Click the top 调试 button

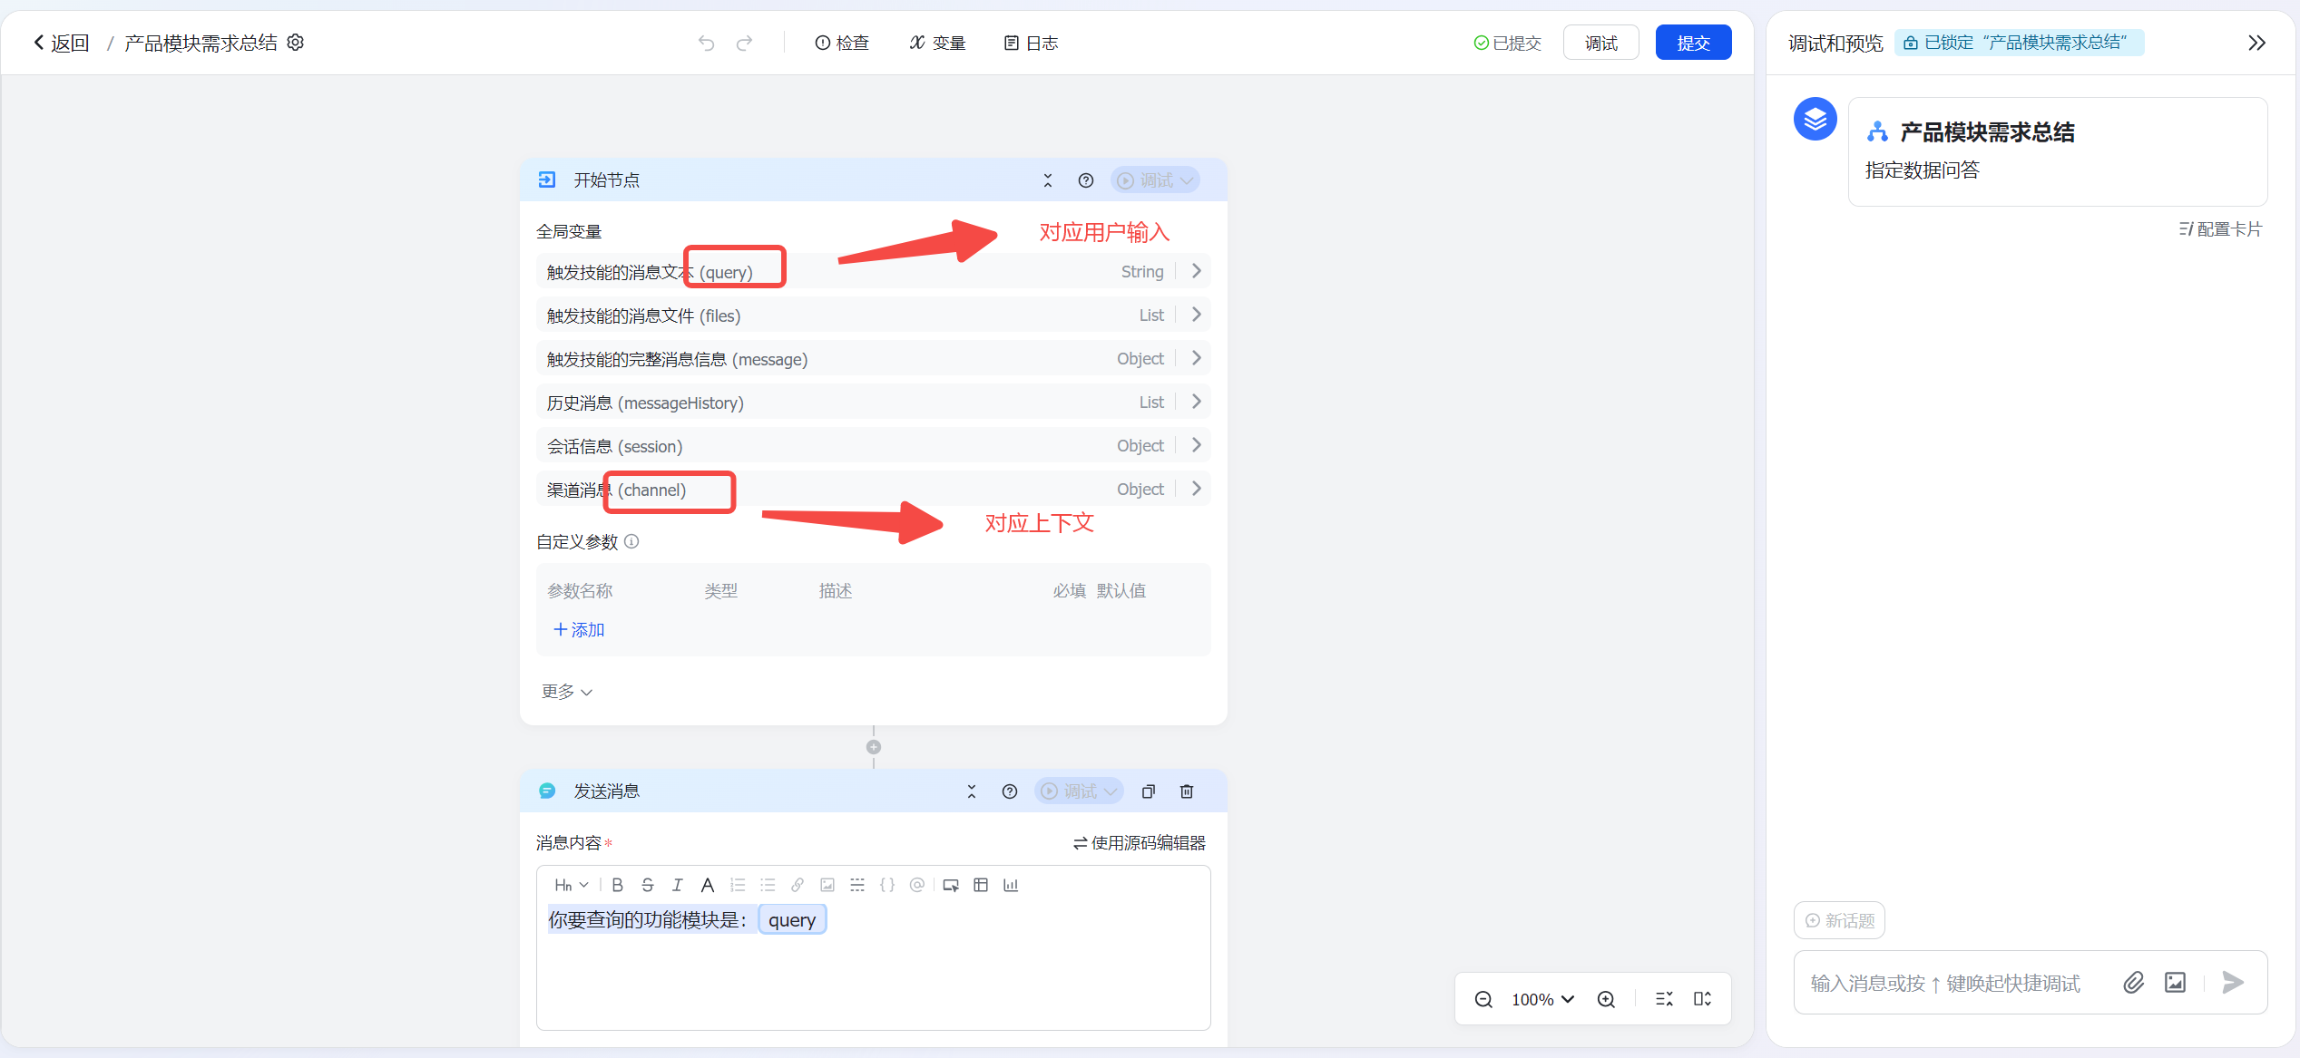point(1601,43)
